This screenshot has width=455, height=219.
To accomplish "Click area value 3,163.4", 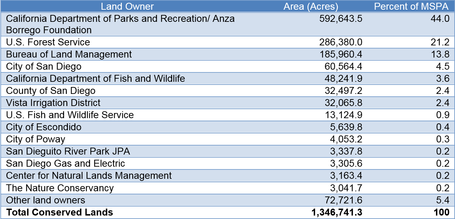I will click(346, 176).
